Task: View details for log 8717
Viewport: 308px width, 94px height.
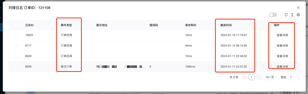Action: 282,46
